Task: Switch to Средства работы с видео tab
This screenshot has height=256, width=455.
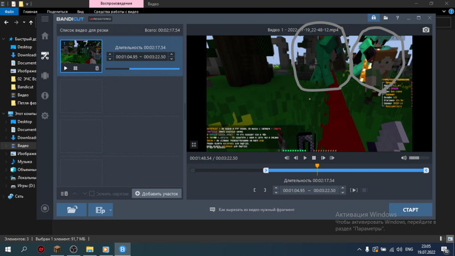Action: [116, 12]
